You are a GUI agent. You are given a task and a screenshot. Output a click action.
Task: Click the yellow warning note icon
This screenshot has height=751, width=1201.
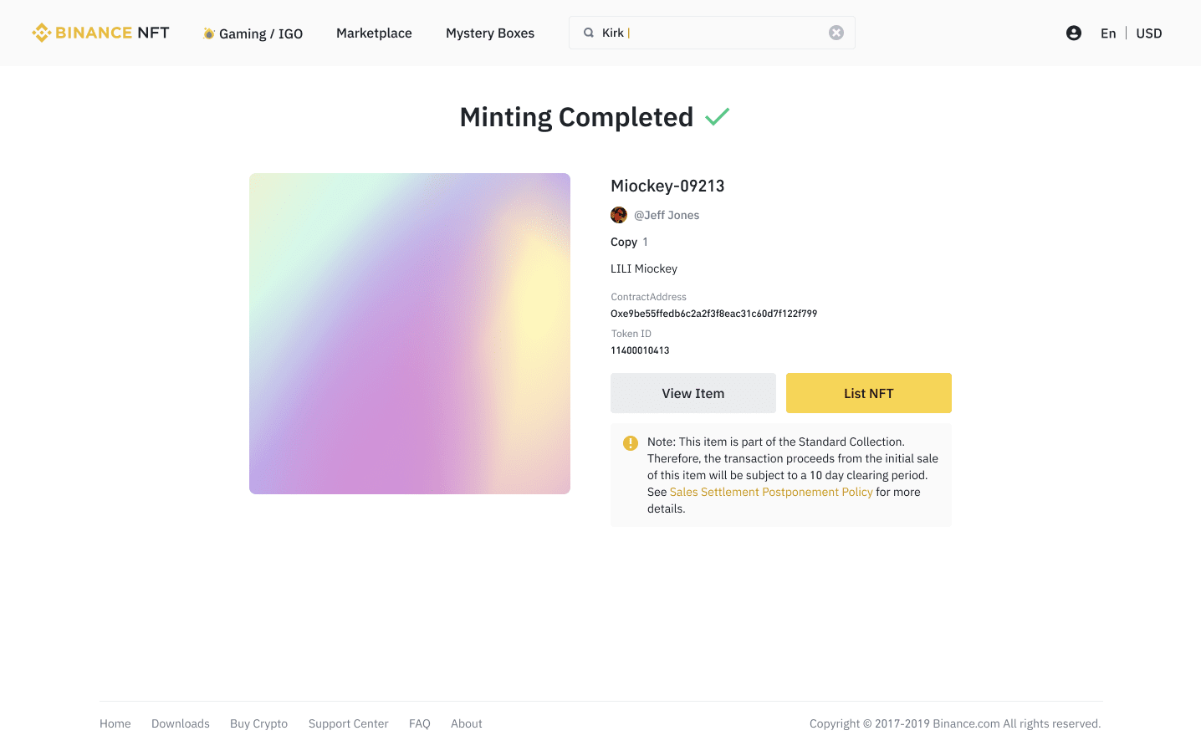click(x=631, y=443)
